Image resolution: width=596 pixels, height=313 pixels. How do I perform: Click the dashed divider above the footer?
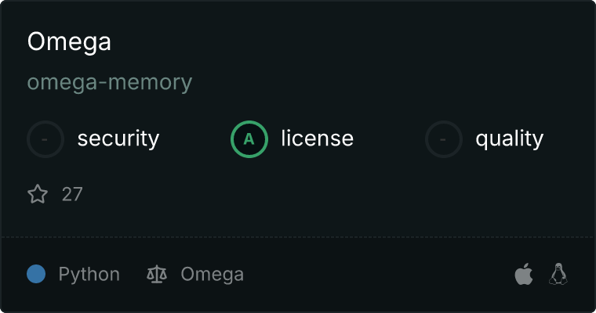point(298,236)
